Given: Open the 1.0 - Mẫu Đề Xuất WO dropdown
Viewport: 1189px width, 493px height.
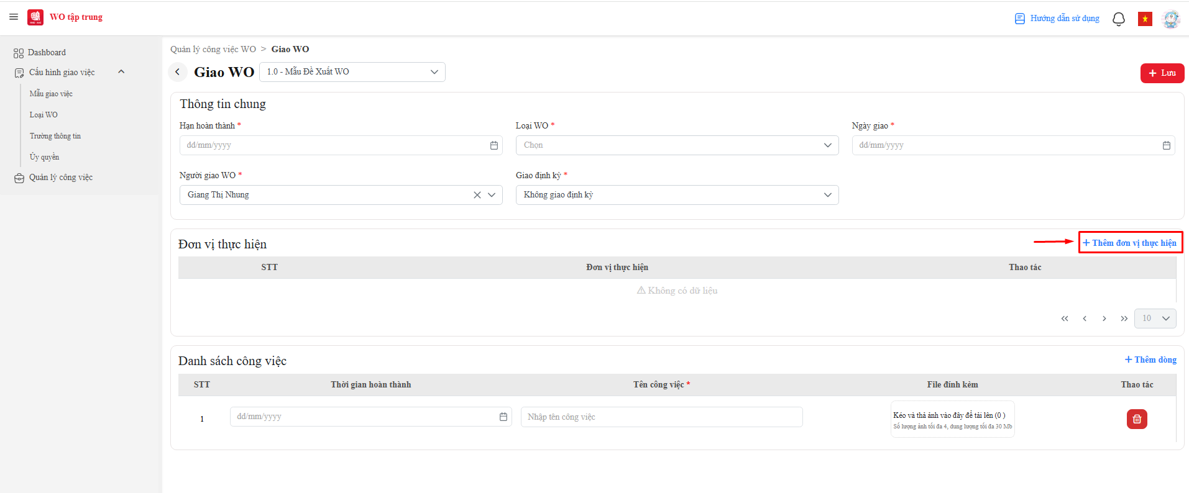Looking at the screenshot, I should [x=352, y=72].
